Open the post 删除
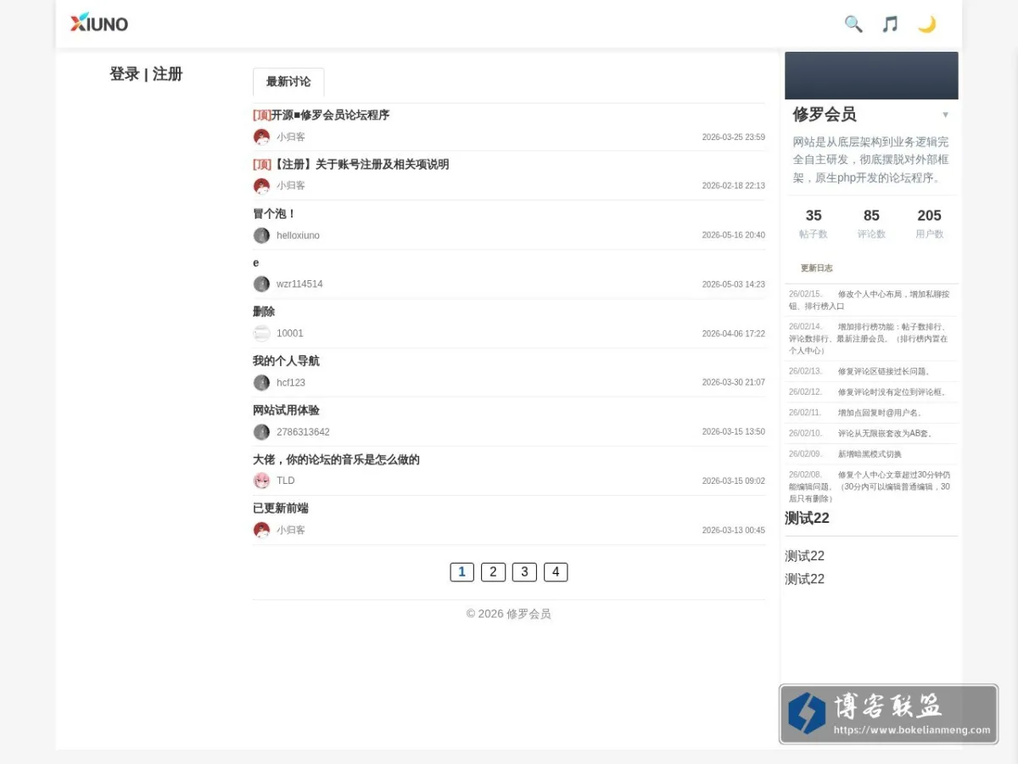The width and height of the screenshot is (1018, 764). 264,312
